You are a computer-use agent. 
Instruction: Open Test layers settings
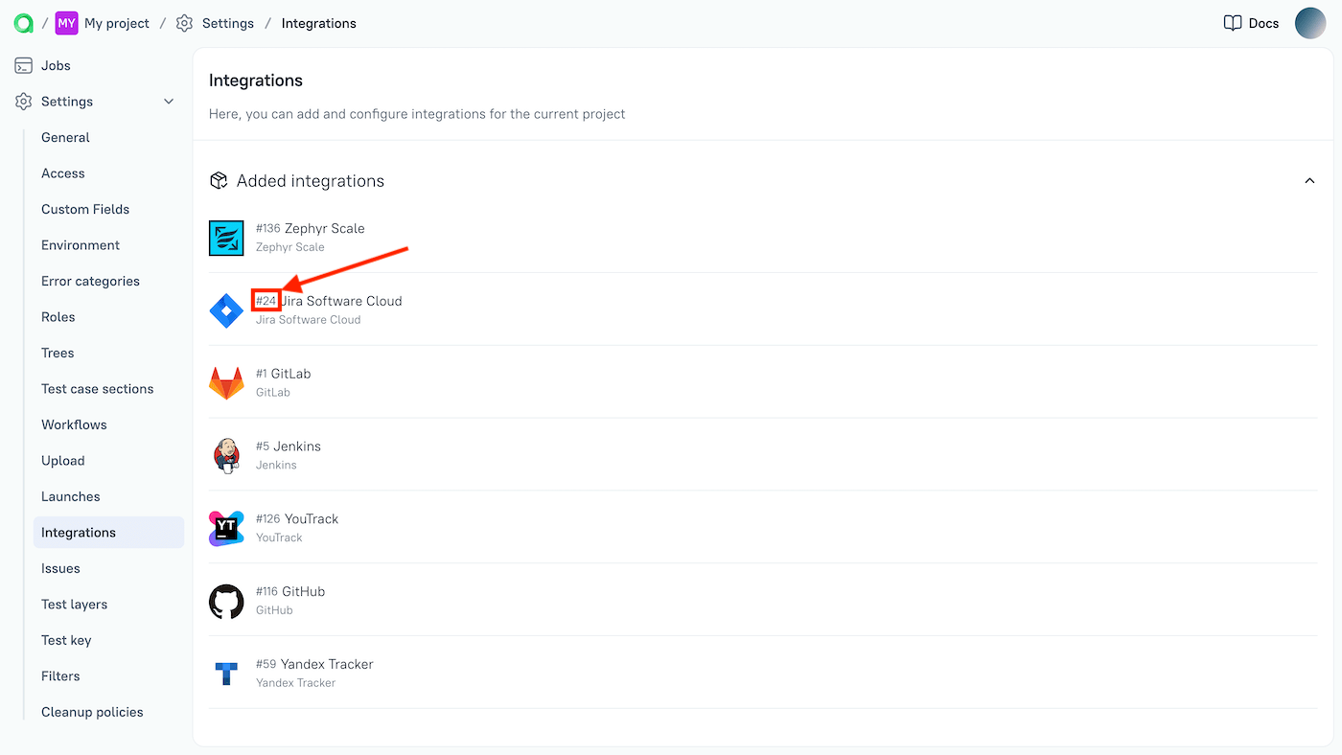pos(74,605)
